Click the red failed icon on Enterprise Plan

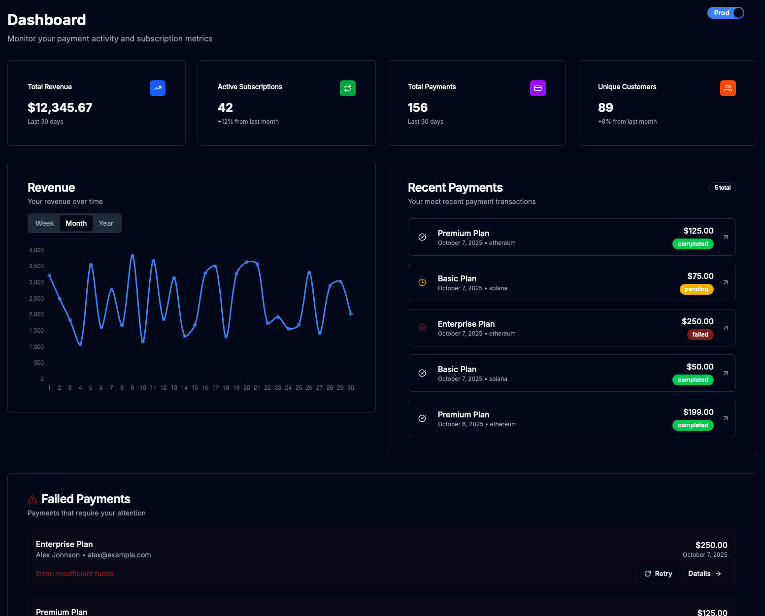[422, 328]
